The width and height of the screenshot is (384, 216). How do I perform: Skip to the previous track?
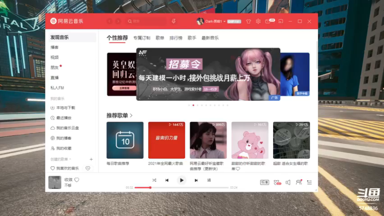coord(167,180)
